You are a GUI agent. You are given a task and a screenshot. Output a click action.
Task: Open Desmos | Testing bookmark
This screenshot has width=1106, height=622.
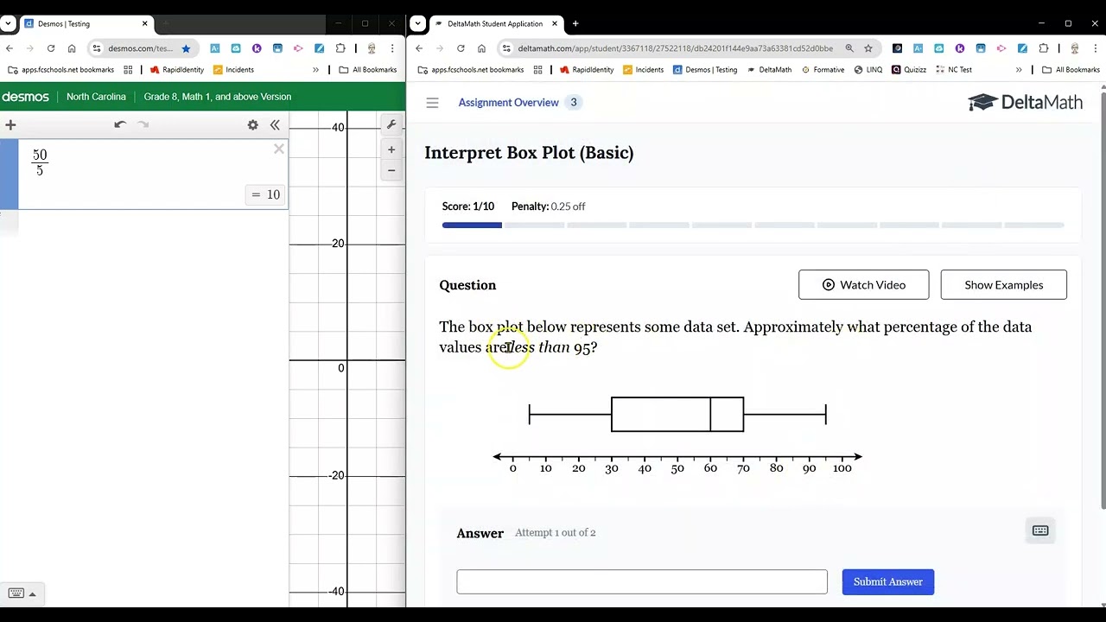click(x=705, y=70)
